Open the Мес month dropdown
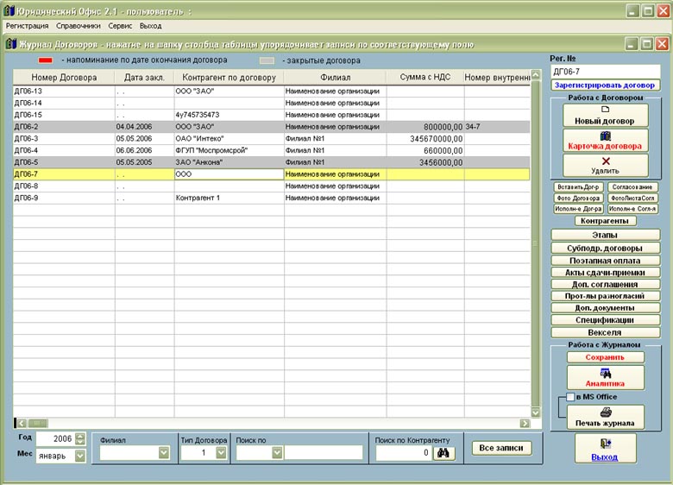The height and width of the screenshot is (485, 673). [80, 456]
